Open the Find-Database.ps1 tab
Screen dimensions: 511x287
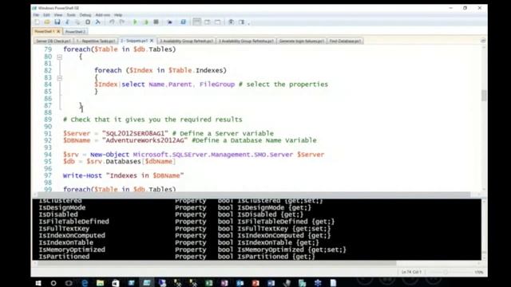345,41
